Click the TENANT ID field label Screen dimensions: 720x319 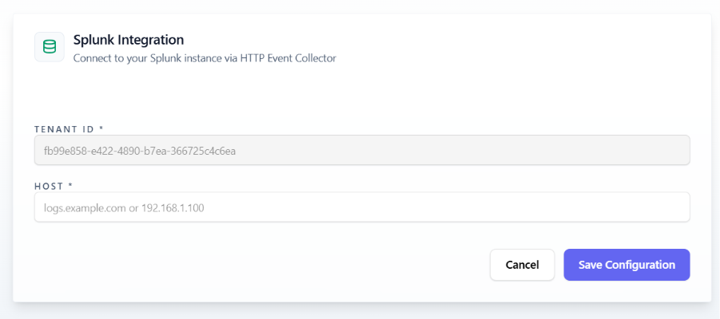point(64,128)
